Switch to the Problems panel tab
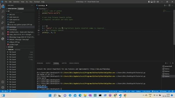175x98 pixels. coord(40,63)
